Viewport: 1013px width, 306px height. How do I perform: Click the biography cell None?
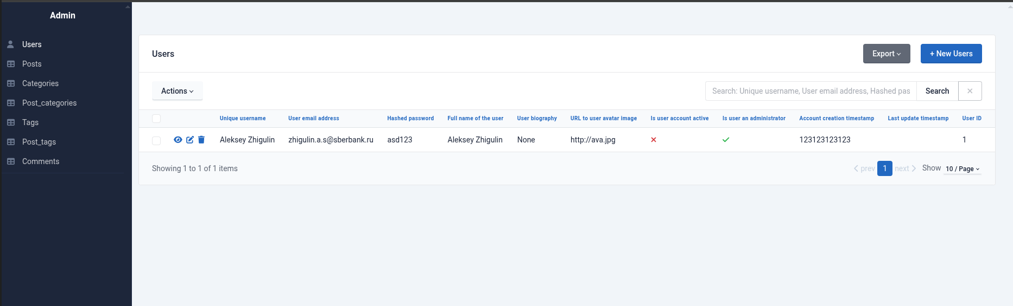526,140
